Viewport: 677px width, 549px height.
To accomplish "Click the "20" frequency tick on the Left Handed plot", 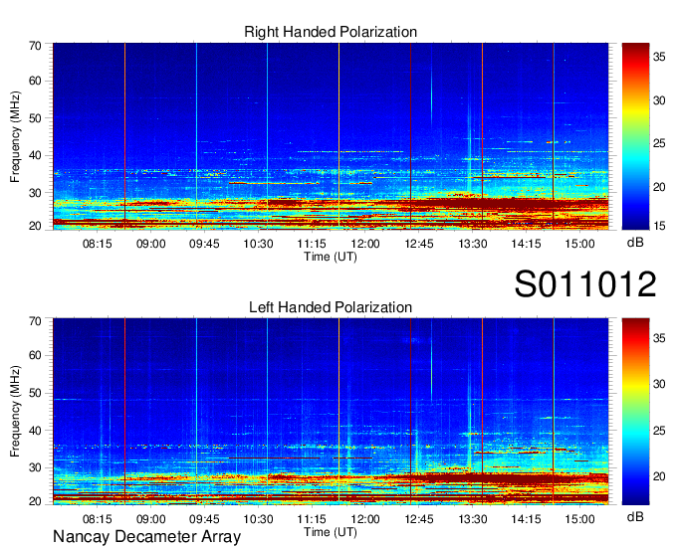I will point(35,501).
